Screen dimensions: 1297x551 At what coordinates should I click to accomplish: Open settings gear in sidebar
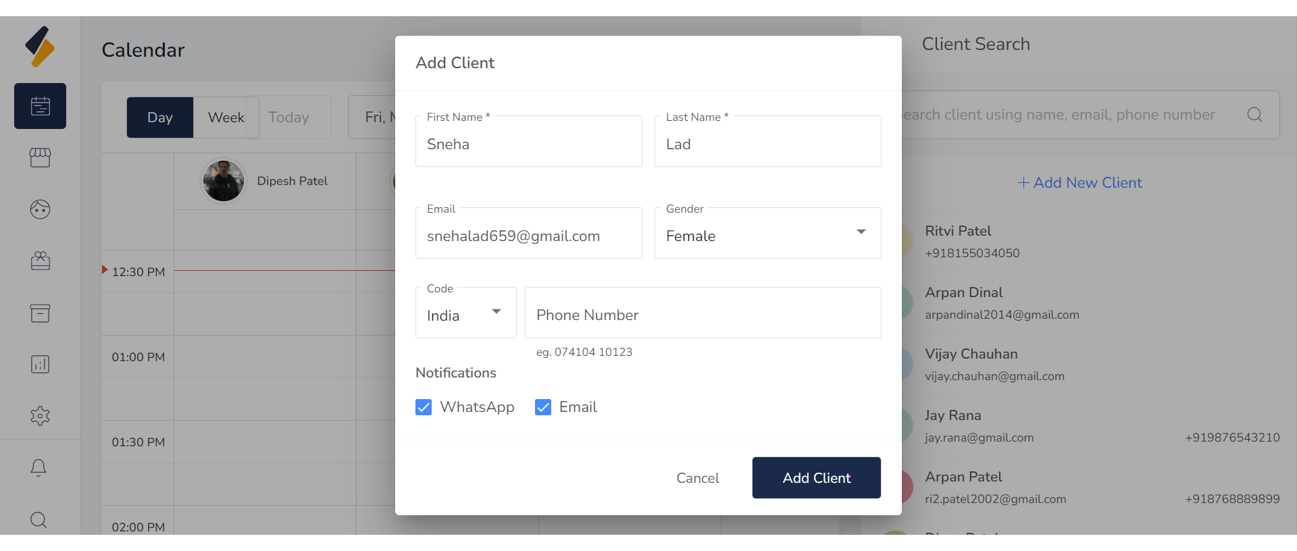click(x=40, y=416)
